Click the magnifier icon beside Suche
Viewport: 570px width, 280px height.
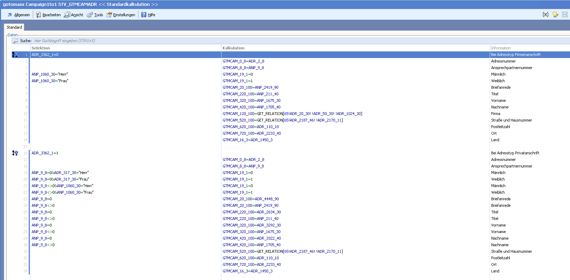[15, 41]
